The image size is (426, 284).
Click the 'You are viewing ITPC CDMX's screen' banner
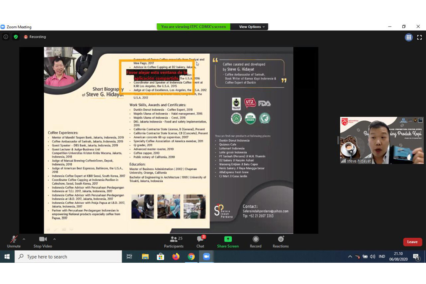193,27
